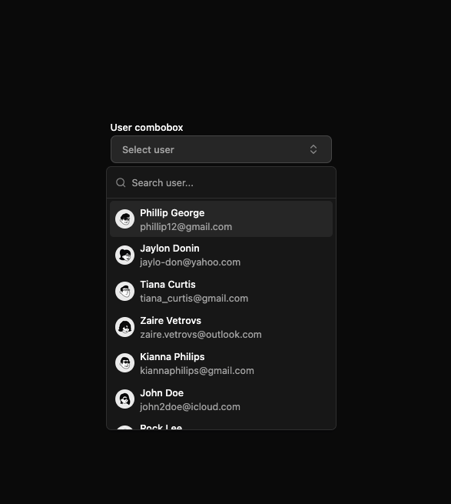Click the up-down chevron icon in combobox
Viewport: 451px width, 504px height.
[313, 149]
